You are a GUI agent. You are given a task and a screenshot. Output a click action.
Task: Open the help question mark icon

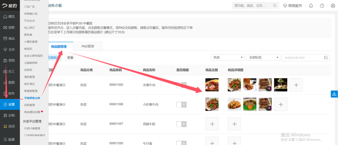[x=322, y=6]
